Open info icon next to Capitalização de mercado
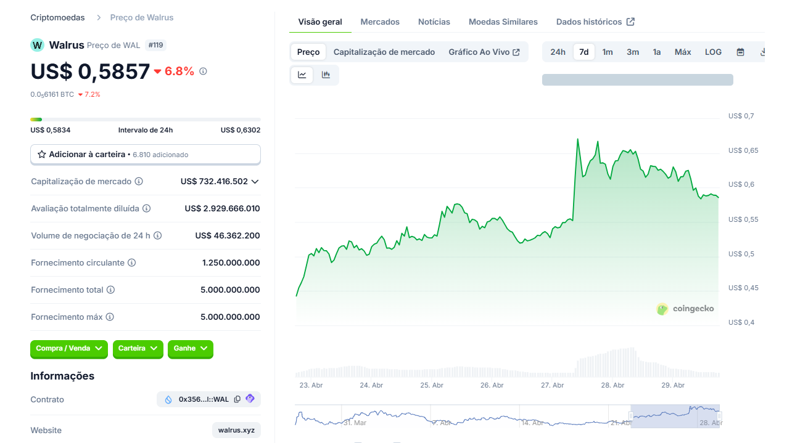The image size is (787, 443). [x=139, y=182]
